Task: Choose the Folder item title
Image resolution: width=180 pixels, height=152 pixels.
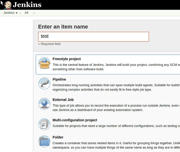Action: coord(58,137)
